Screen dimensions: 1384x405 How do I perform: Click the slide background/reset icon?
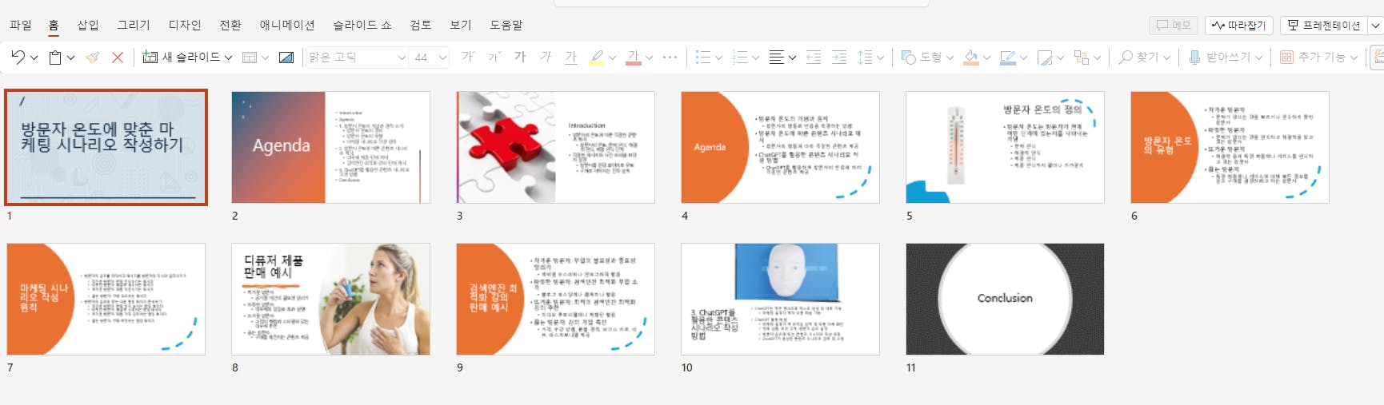coord(286,58)
